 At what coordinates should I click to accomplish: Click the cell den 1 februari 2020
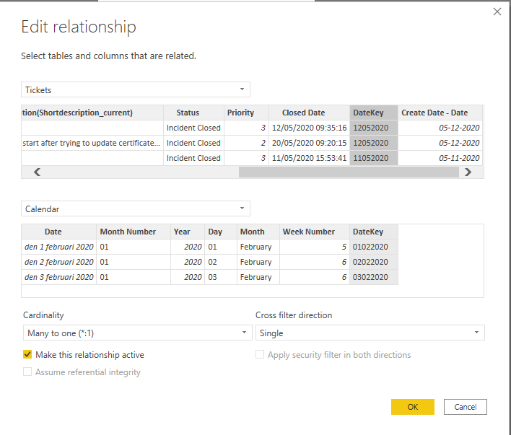pos(59,247)
